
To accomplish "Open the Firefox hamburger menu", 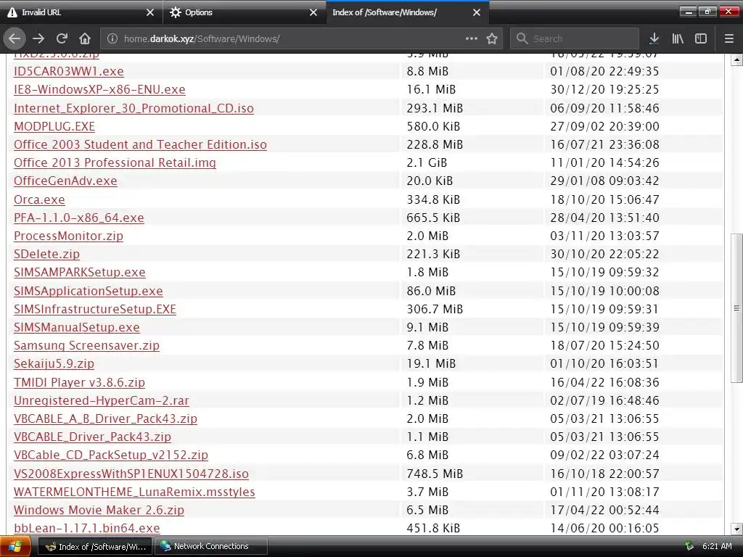I will [x=729, y=39].
